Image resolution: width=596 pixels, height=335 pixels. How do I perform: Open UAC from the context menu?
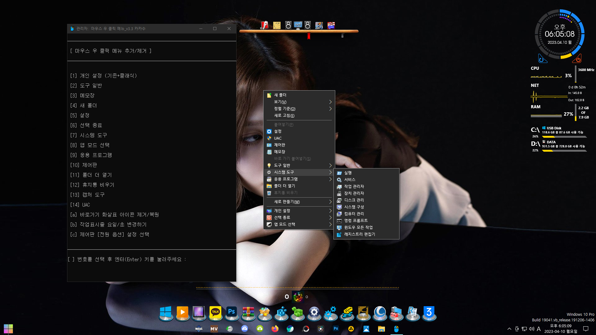(x=299, y=138)
